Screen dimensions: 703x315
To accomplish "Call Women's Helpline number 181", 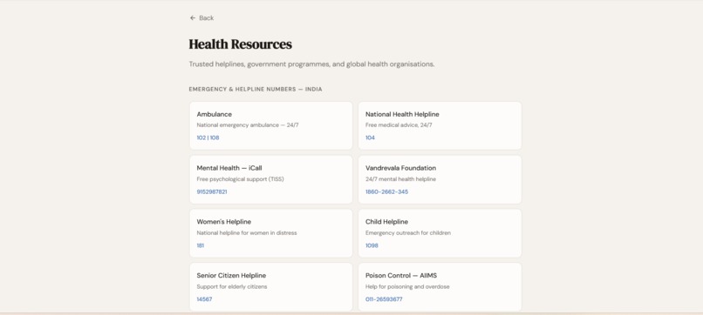I will tap(200, 245).
